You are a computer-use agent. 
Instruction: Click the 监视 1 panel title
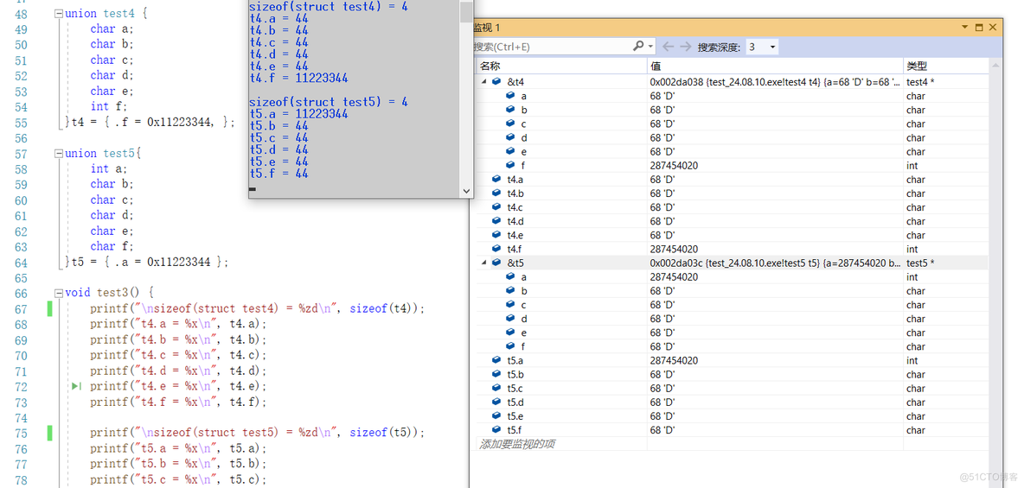486,28
